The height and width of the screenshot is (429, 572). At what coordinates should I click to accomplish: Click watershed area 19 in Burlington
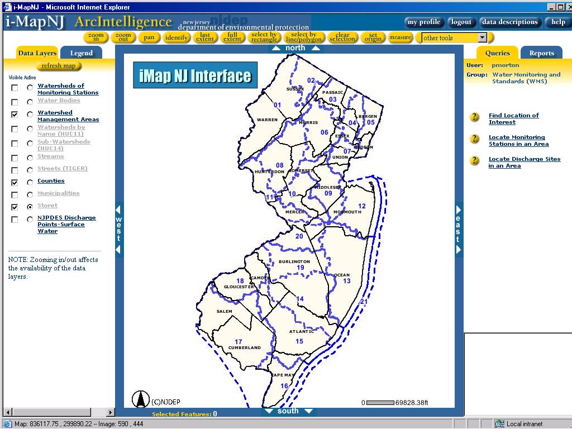300,268
